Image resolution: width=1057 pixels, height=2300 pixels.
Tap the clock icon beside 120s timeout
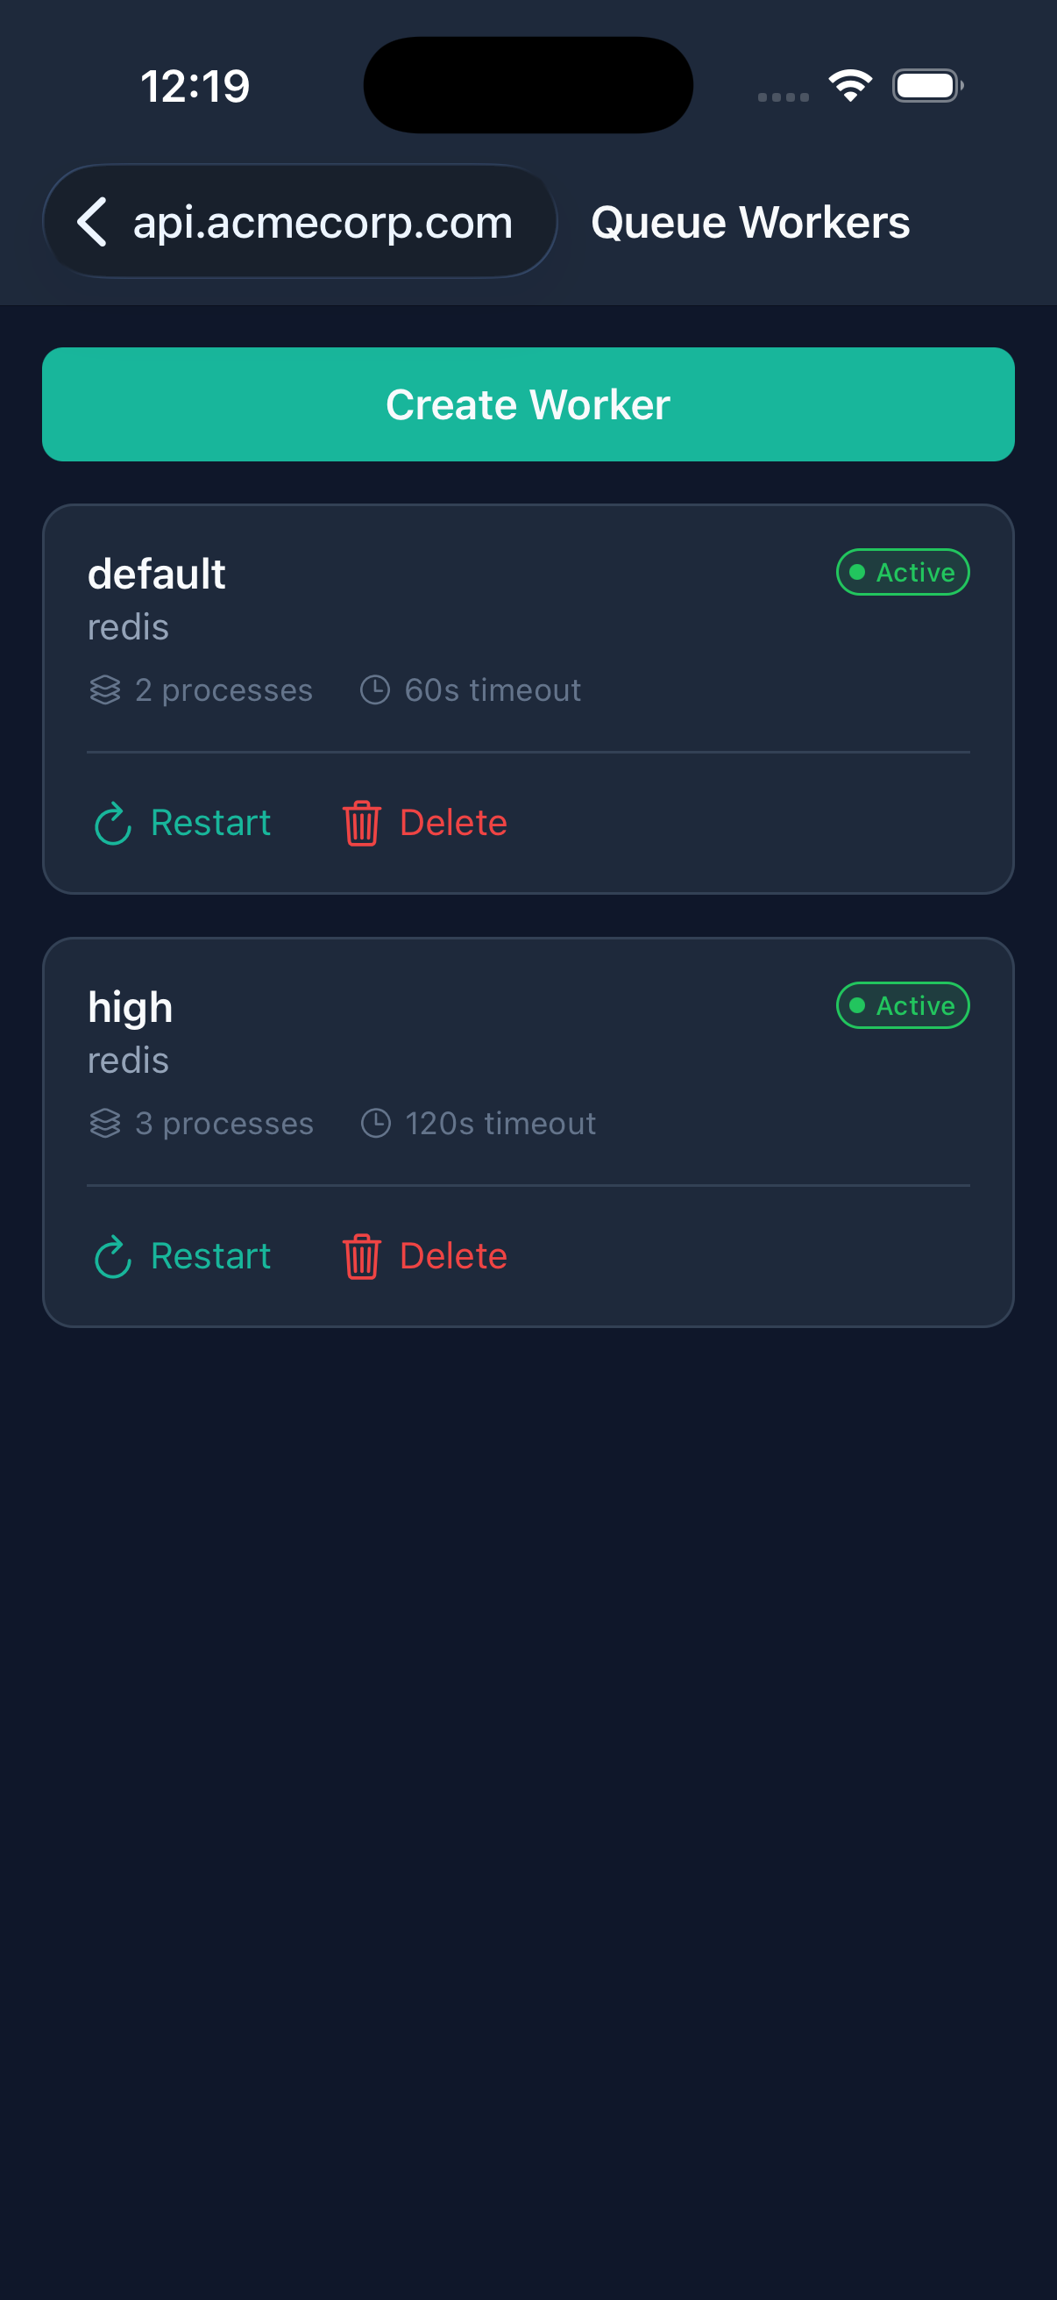coord(375,1123)
